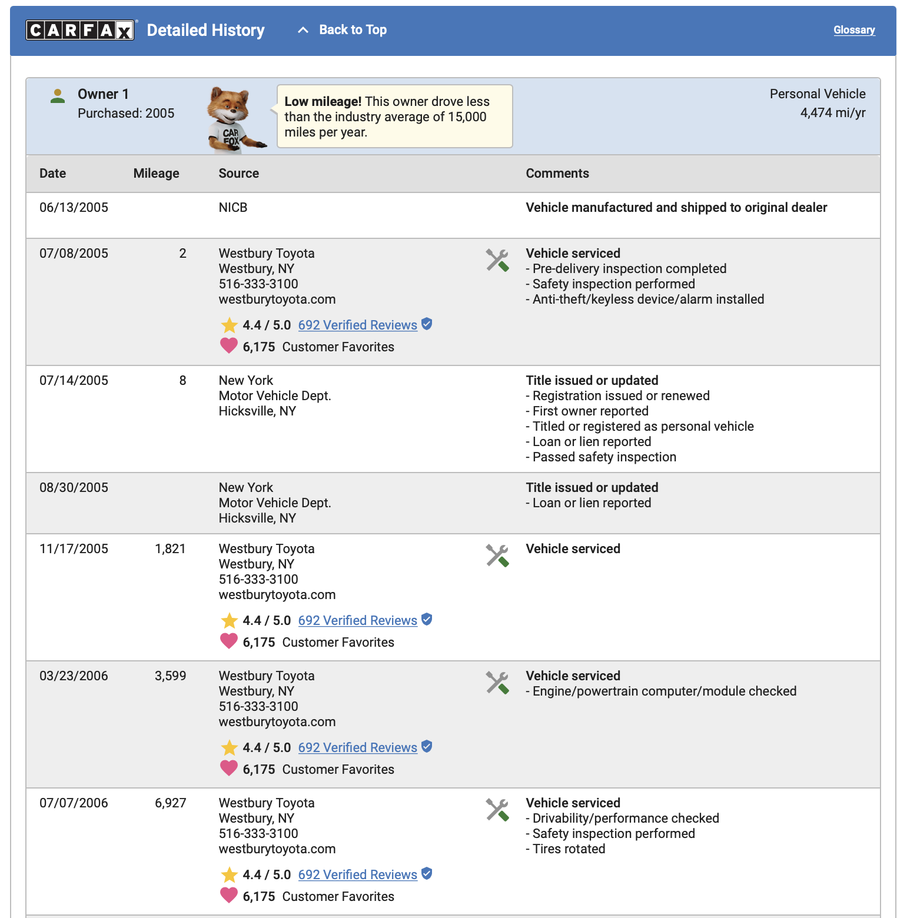The width and height of the screenshot is (897, 918).
Task: Click the 3,599 mileage value
Action: tap(171, 676)
